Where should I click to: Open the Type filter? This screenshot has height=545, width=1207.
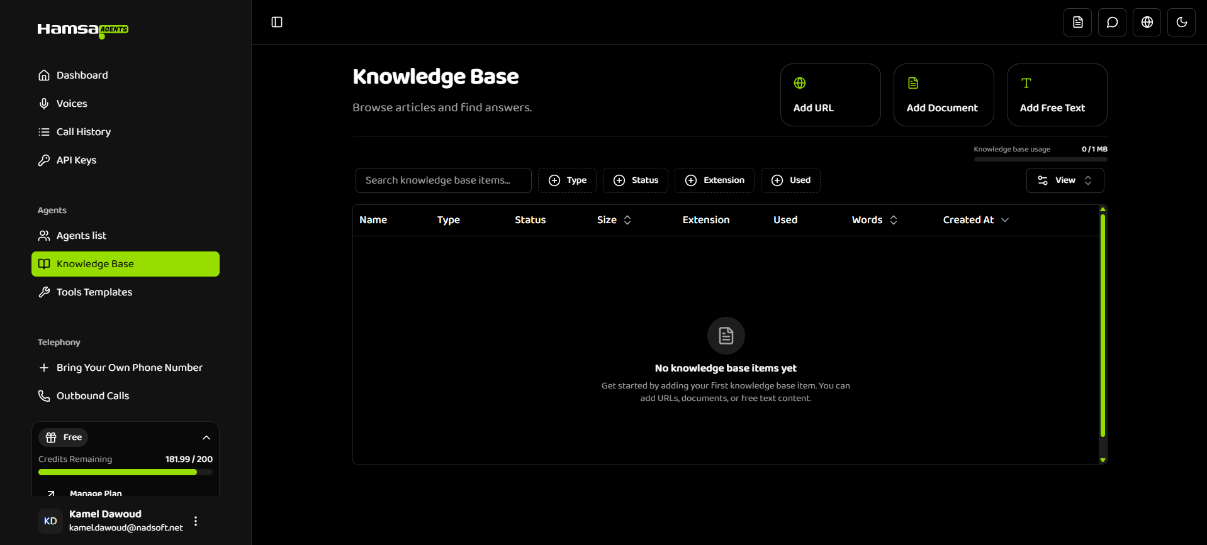[567, 180]
